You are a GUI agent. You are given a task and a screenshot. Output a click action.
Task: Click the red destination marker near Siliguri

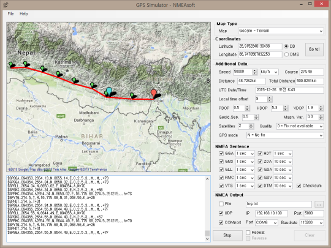coord(154,94)
